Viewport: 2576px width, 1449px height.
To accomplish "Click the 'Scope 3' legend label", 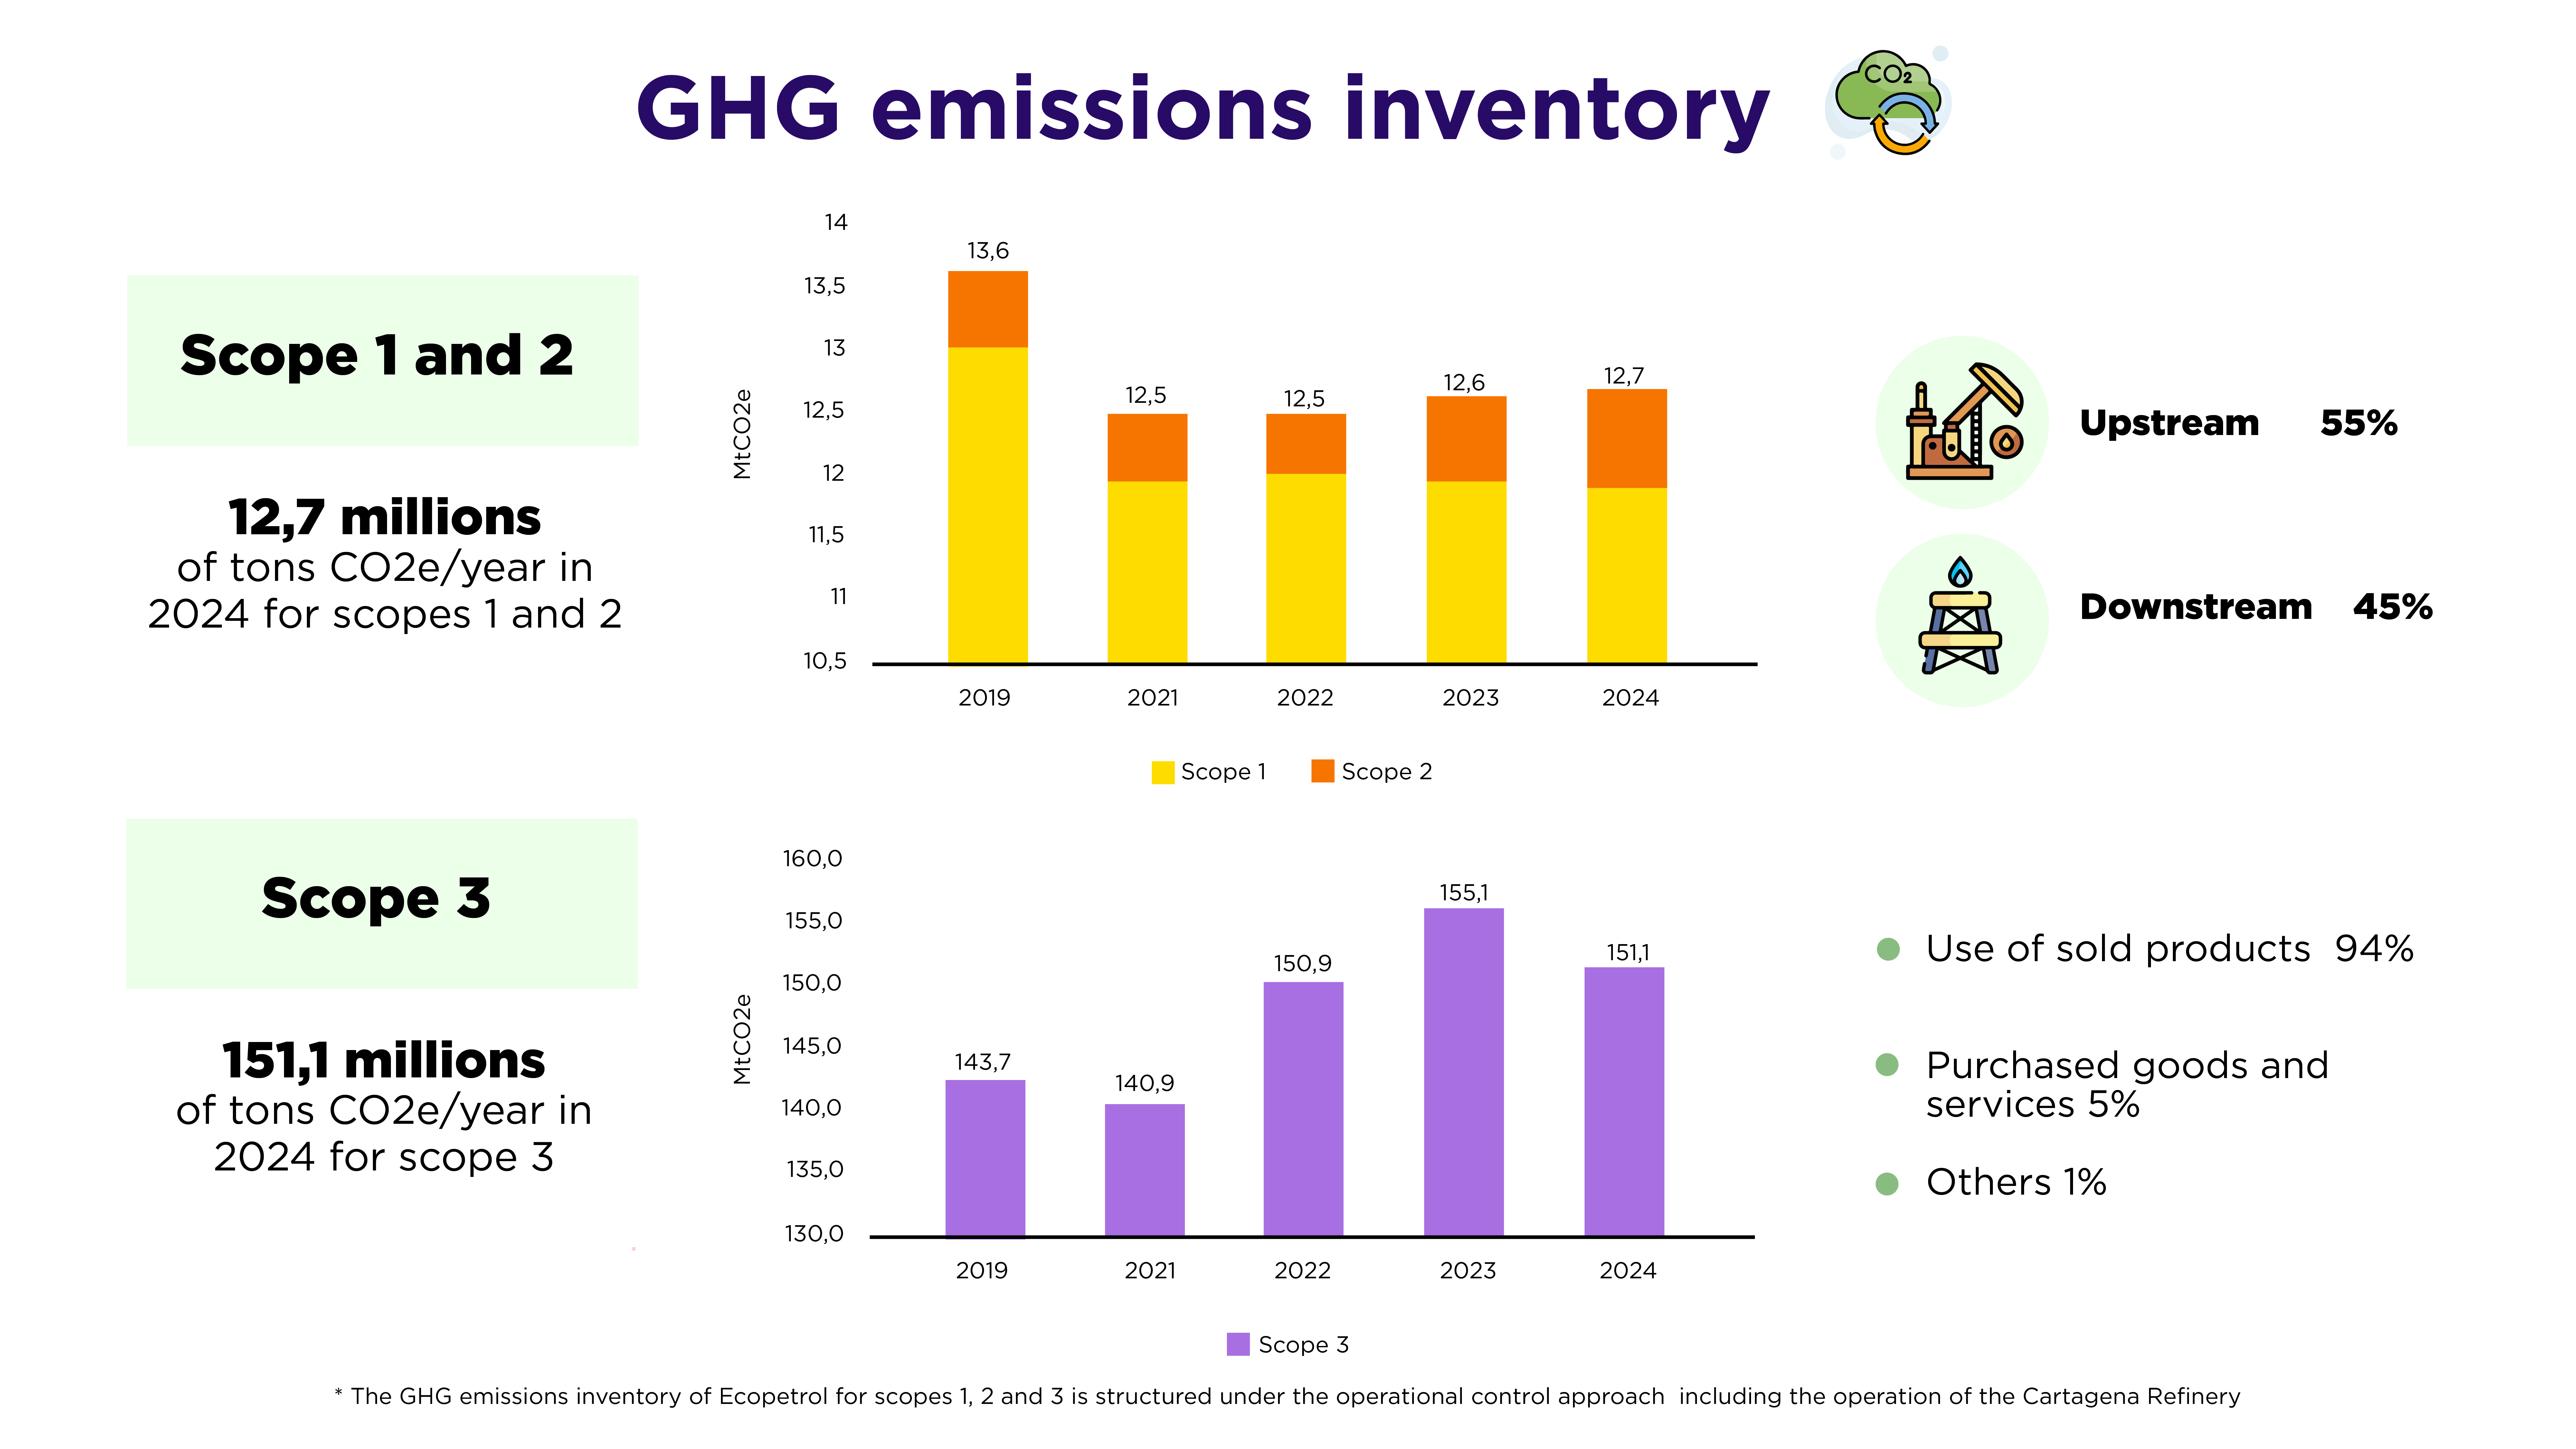I will point(1304,1345).
